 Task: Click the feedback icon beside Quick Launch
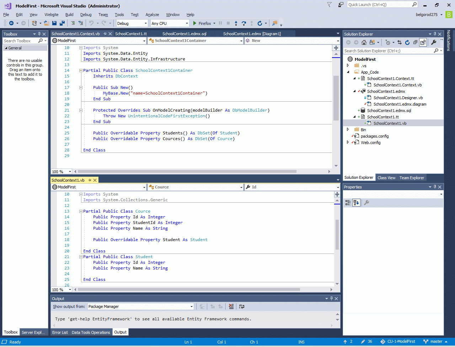point(341,5)
